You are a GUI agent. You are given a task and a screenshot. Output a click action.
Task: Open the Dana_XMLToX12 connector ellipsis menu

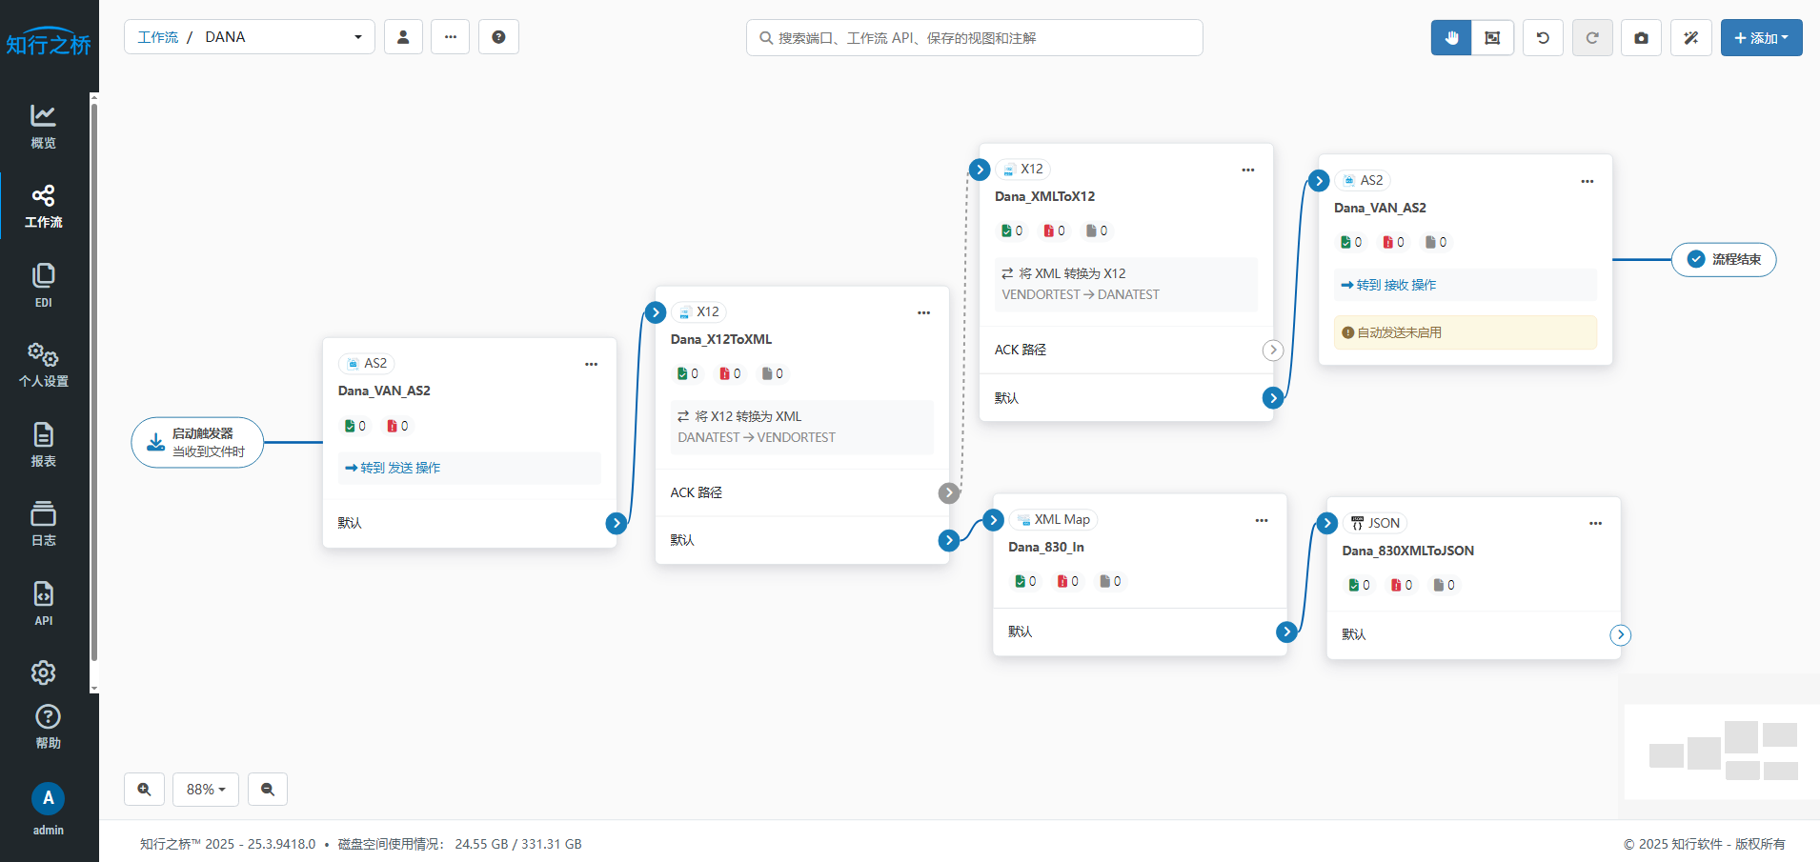1247,170
